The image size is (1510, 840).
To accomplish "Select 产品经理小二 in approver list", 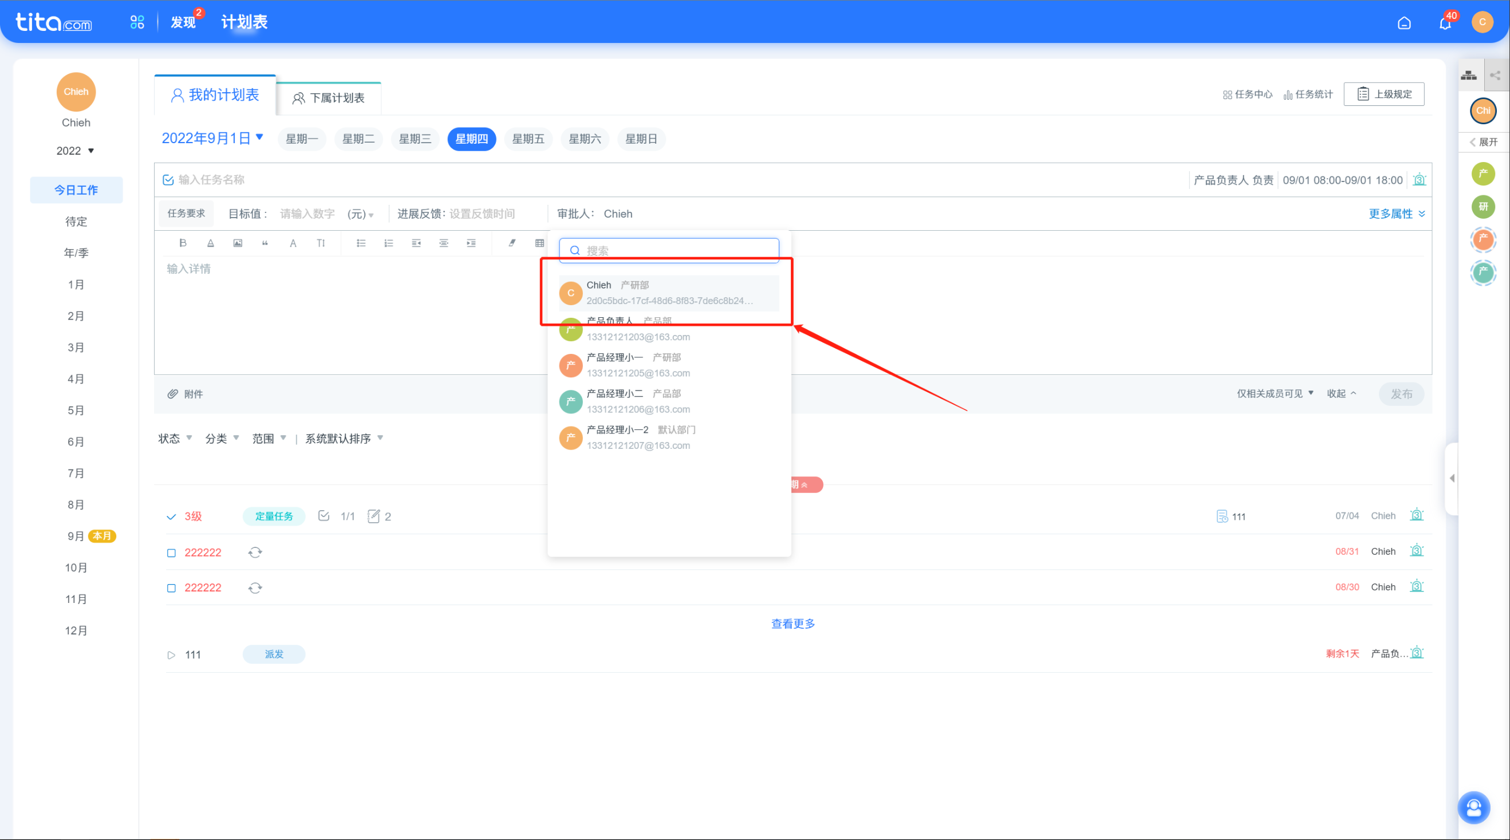I will [x=669, y=401].
